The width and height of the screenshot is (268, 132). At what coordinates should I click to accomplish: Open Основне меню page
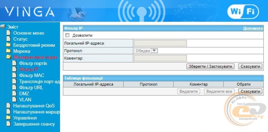pos(29,33)
